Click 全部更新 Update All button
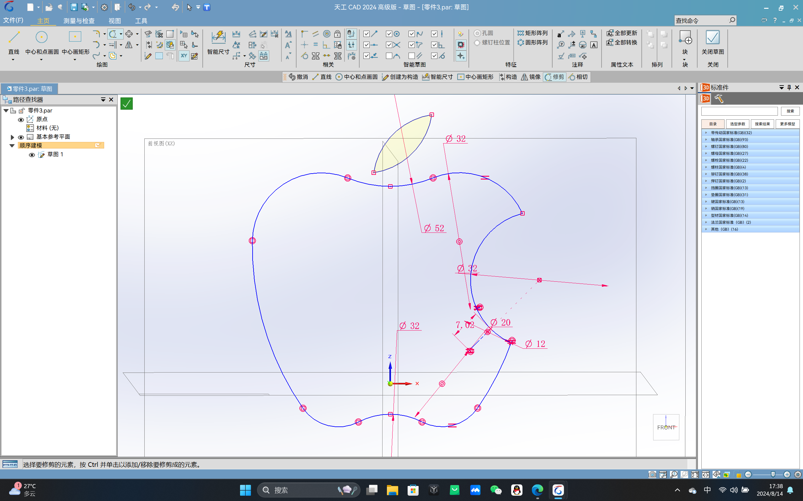The image size is (803, 501). click(x=622, y=33)
